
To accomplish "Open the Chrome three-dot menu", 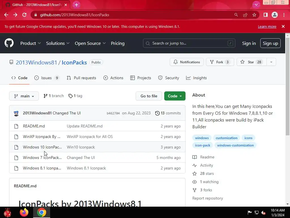I will coord(284,15).
